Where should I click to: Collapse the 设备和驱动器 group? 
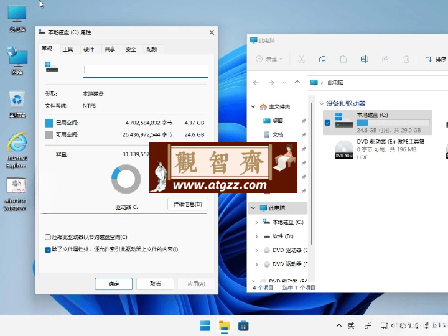tap(322, 103)
